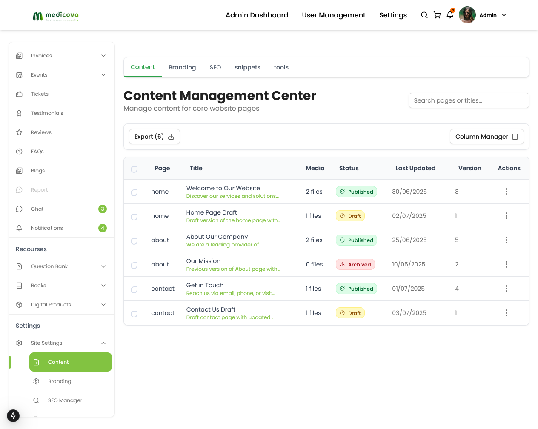Select the About Our Company row checkbox

pos(134,241)
